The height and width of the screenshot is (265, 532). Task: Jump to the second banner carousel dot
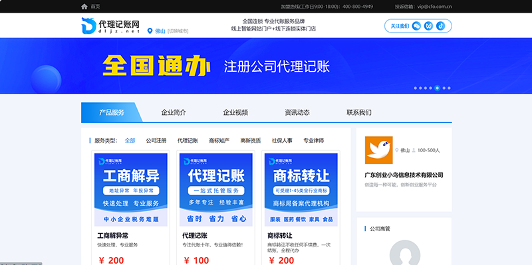420,88
